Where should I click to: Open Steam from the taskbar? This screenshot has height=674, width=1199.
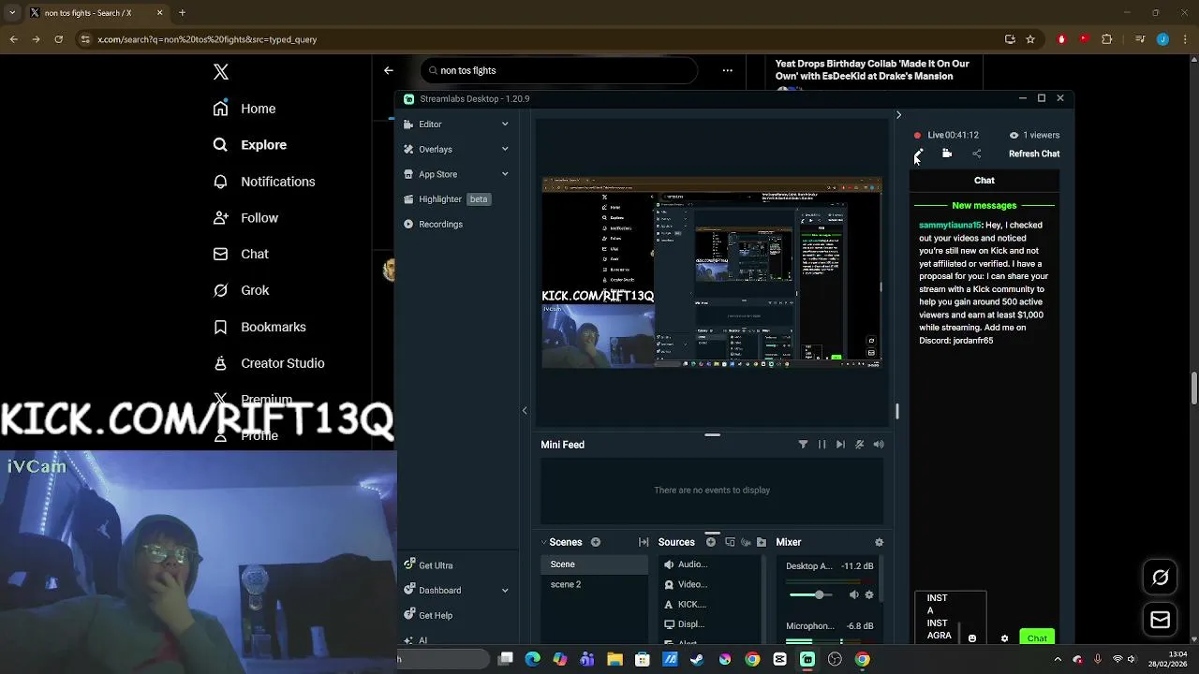[x=697, y=659]
